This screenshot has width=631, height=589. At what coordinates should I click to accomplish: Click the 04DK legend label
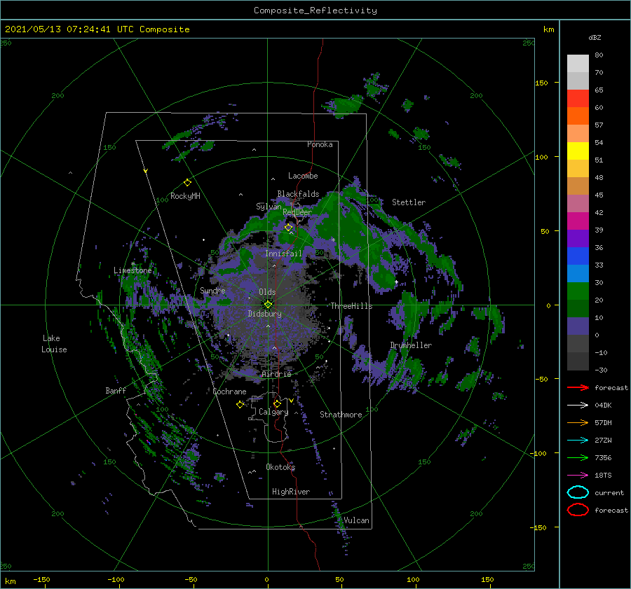(x=603, y=406)
